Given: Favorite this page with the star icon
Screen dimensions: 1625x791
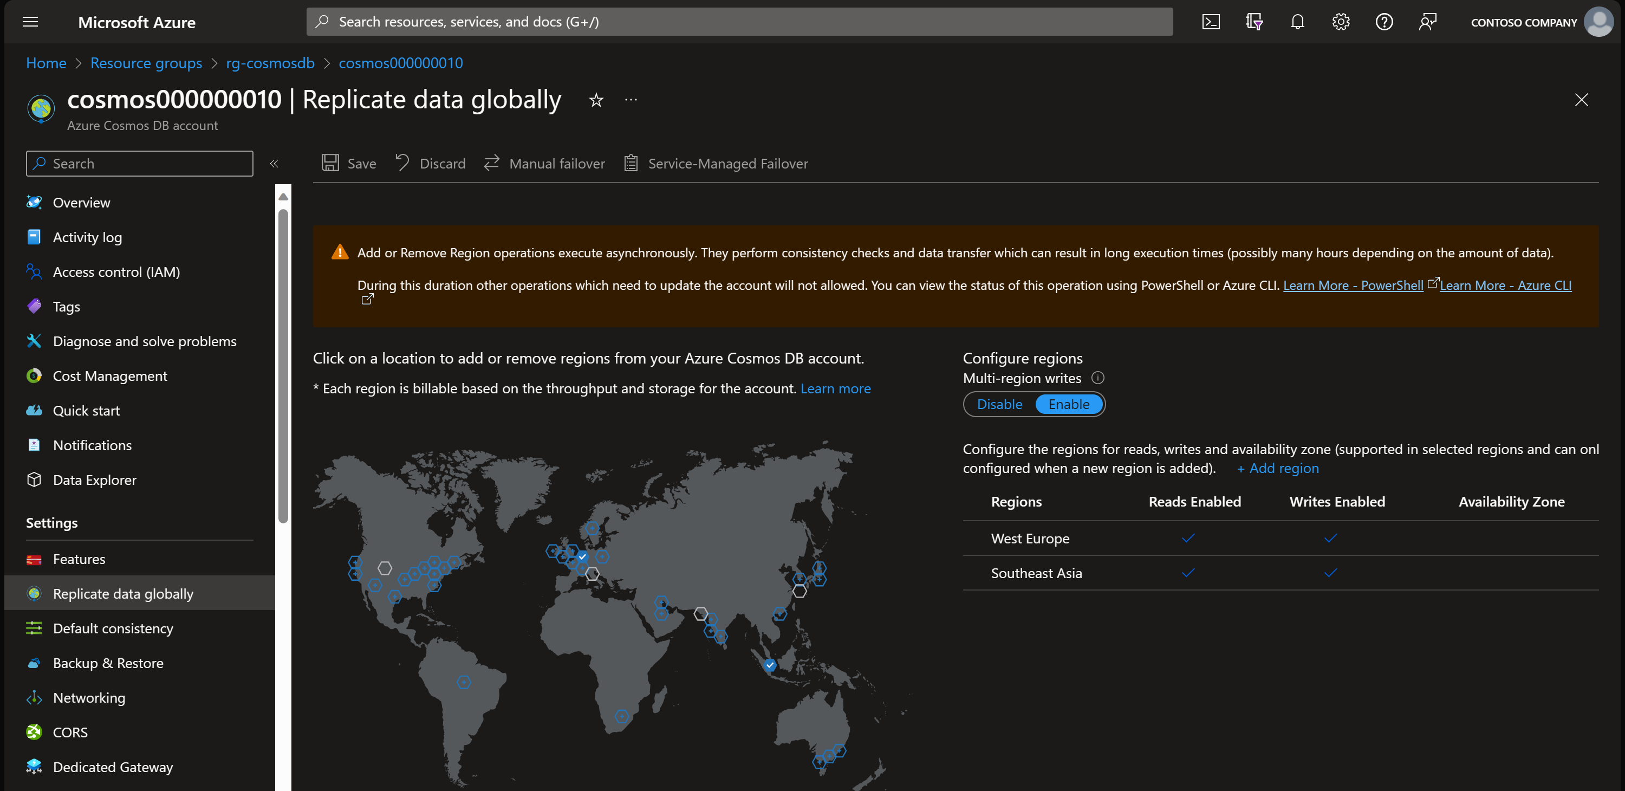Looking at the screenshot, I should pyautogui.click(x=596, y=100).
